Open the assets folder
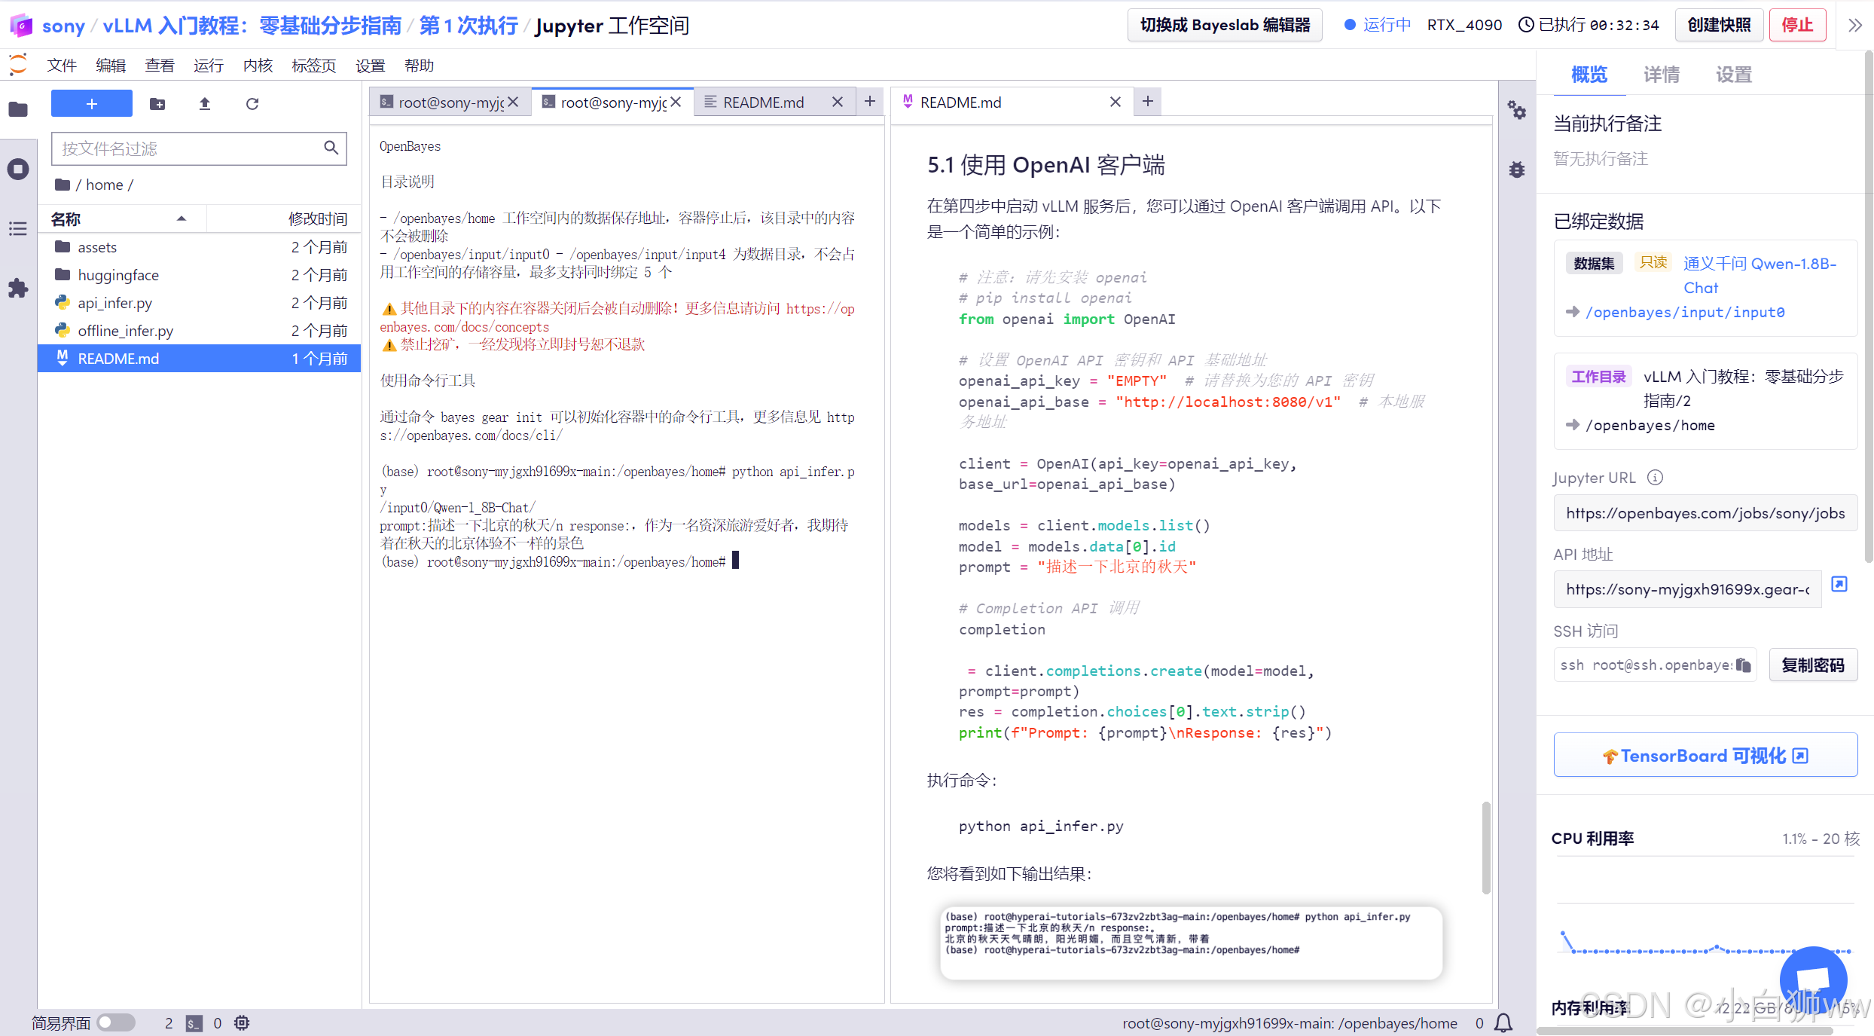The height and width of the screenshot is (1036, 1874). pos(97,247)
